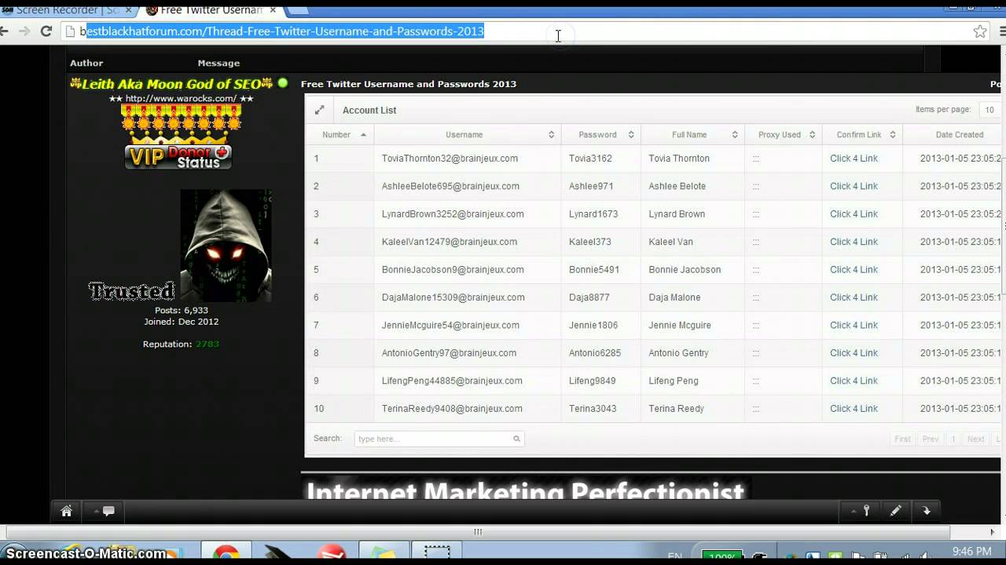The width and height of the screenshot is (1006, 565).
Task: Go to First page of results
Action: click(x=902, y=439)
